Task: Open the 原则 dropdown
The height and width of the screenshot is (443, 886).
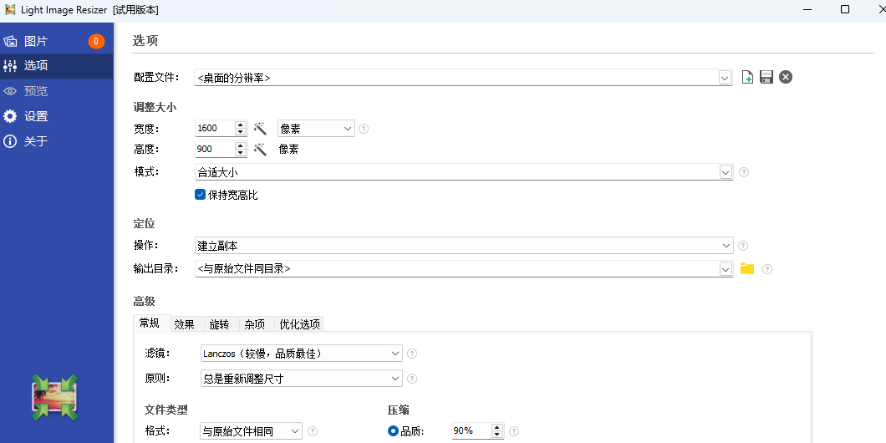Action: click(302, 379)
